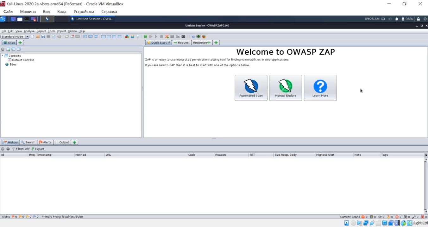The image size is (428, 227).
Task: Open the Manual Explore option
Action: [x=286, y=88]
